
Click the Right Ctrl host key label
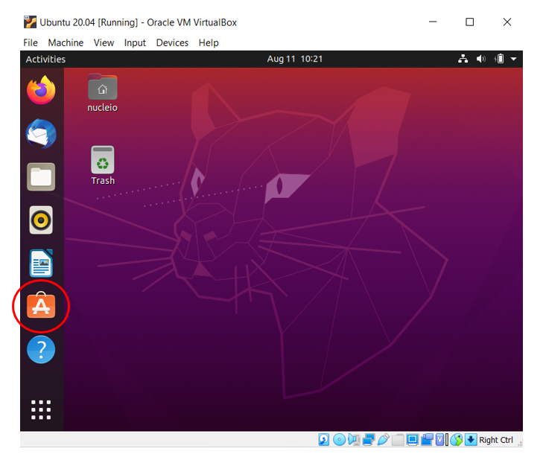[x=496, y=440]
